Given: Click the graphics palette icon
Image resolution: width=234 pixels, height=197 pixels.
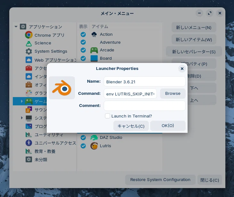Looking at the screenshot, I should 29,93.
